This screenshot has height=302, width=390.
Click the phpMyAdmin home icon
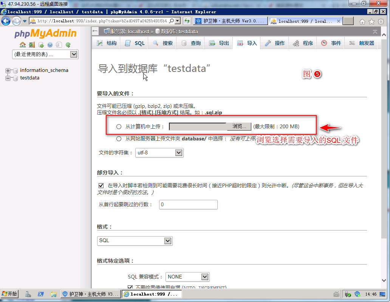click(23, 45)
